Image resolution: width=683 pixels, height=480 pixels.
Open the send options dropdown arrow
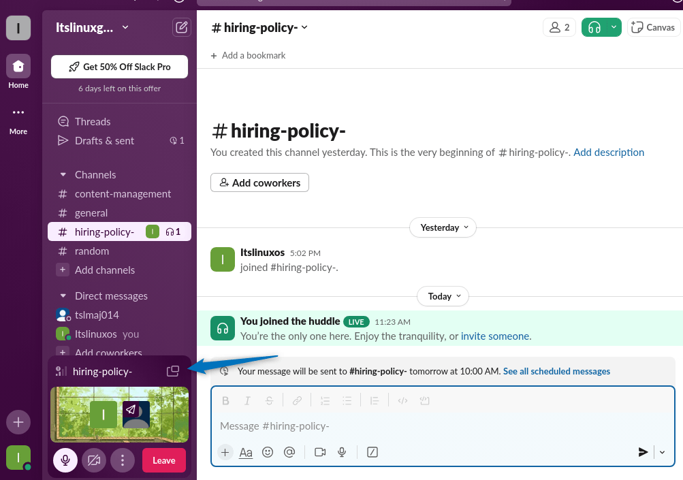point(662,452)
